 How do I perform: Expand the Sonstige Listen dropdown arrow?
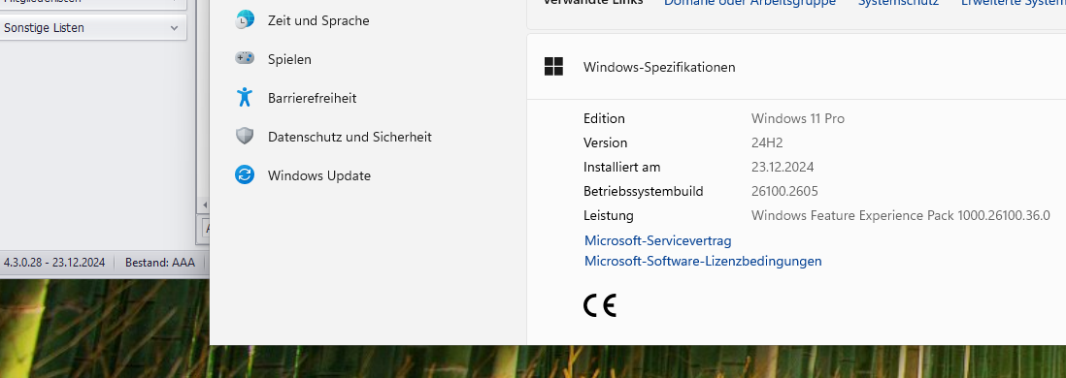coord(174,28)
